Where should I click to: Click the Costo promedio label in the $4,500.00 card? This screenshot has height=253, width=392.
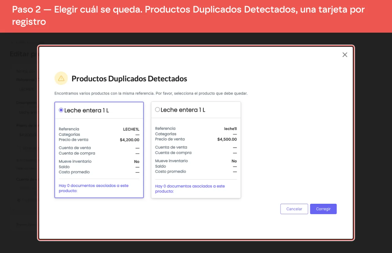pos(171,172)
